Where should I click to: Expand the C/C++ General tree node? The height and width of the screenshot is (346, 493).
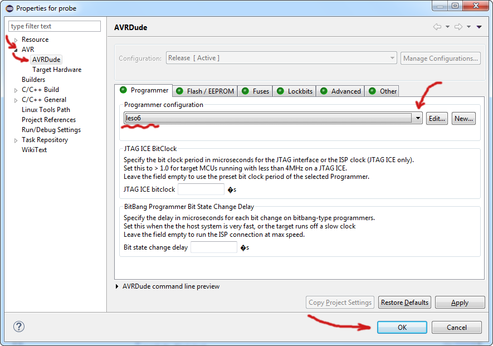point(16,100)
